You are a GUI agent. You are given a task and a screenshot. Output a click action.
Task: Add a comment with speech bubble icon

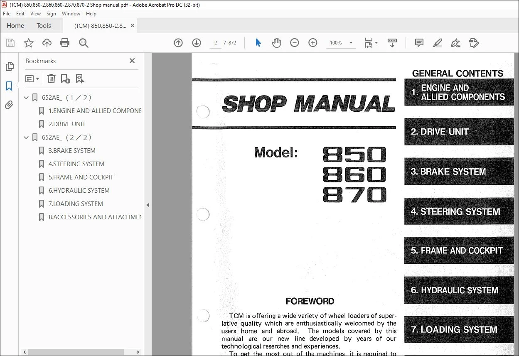419,43
